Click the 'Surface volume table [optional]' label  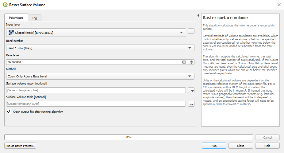[26, 97]
